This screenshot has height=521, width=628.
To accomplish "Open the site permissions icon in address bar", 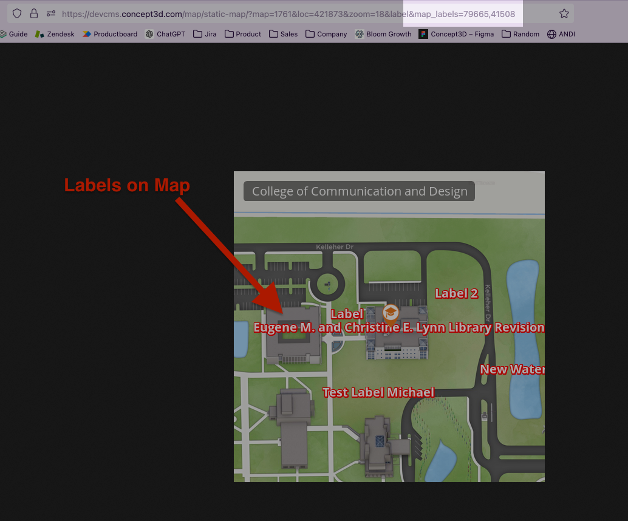I will pyautogui.click(x=51, y=13).
